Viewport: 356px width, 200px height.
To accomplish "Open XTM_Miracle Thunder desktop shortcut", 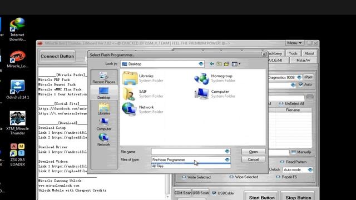I will 17,123.
